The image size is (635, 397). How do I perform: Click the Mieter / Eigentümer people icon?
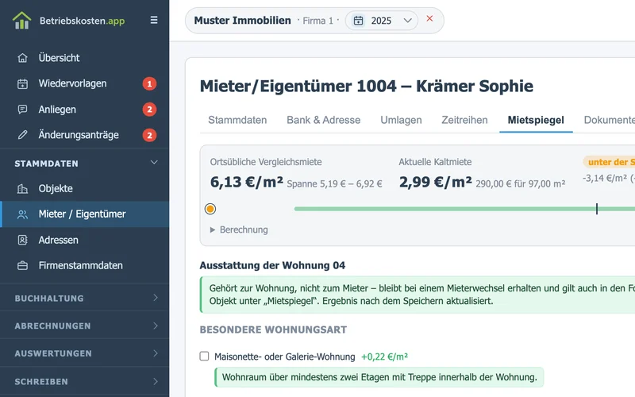[x=23, y=214]
